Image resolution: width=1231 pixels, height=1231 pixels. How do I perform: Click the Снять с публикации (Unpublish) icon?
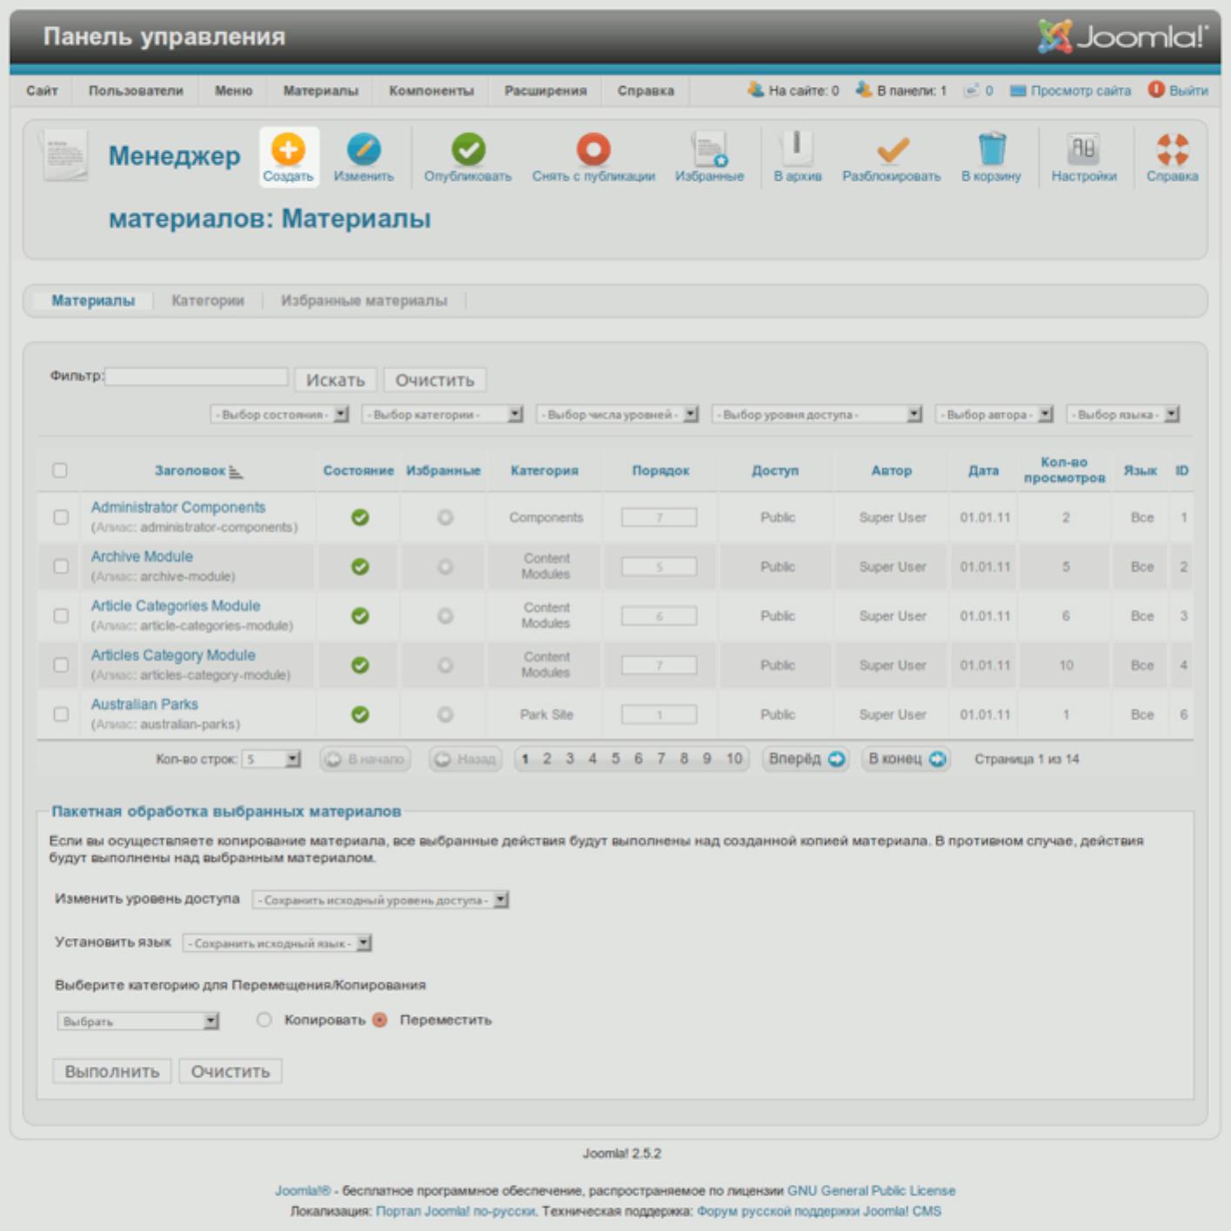tap(593, 151)
